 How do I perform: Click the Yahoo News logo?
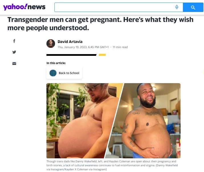(x=24, y=7)
